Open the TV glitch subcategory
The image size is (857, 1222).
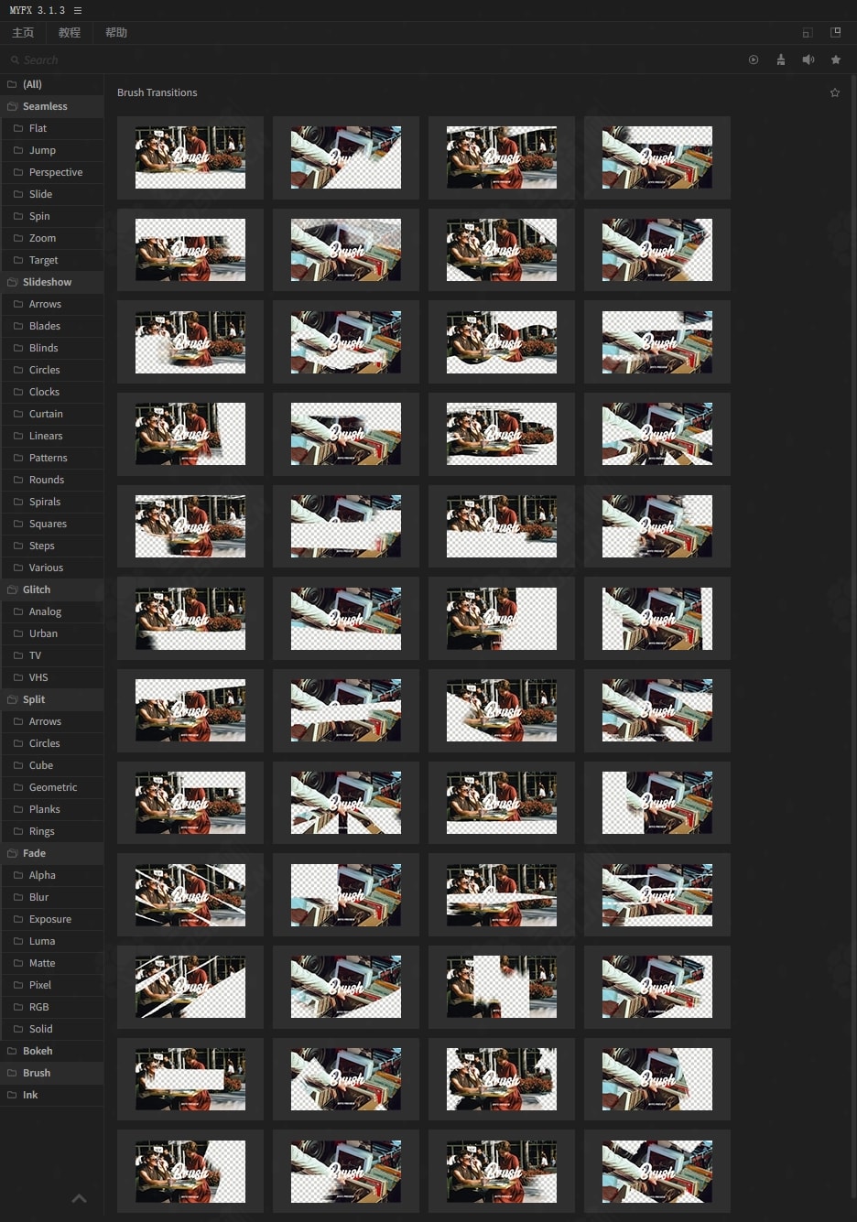coord(51,655)
